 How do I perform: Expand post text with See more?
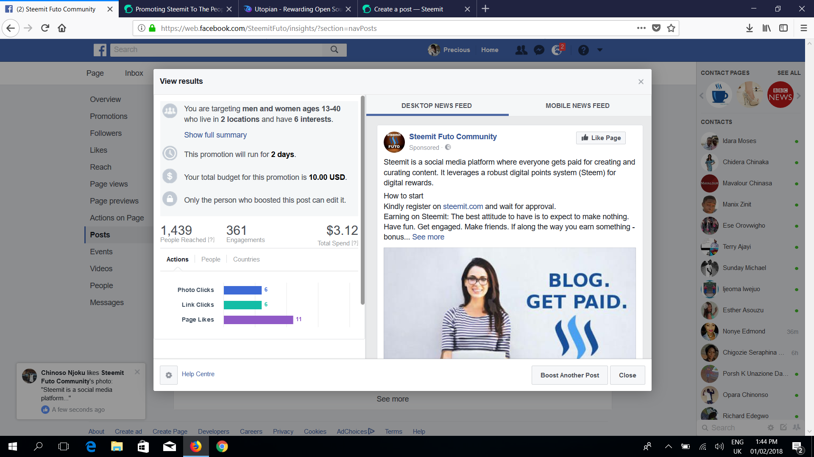coord(428,237)
